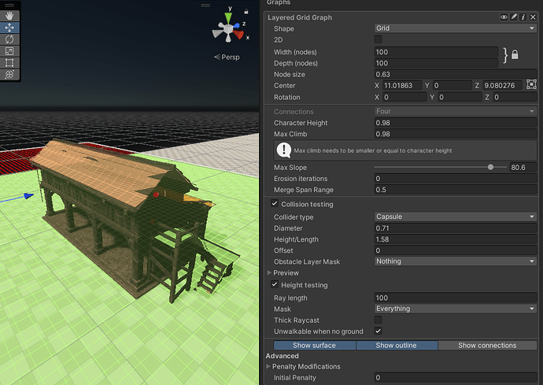Click the Max Climb field

point(456,134)
